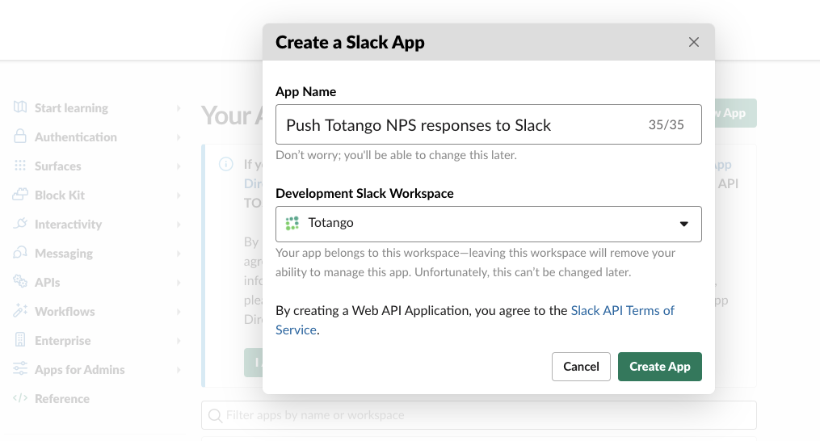This screenshot has width=820, height=441.
Task: Click the Start learning book icon
Action: [x=20, y=107]
